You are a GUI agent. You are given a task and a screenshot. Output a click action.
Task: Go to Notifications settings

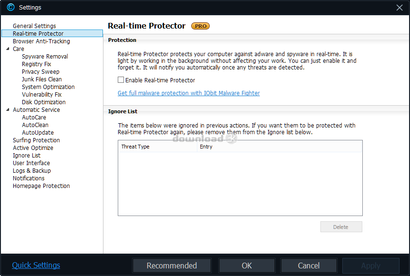pyautogui.click(x=29, y=178)
